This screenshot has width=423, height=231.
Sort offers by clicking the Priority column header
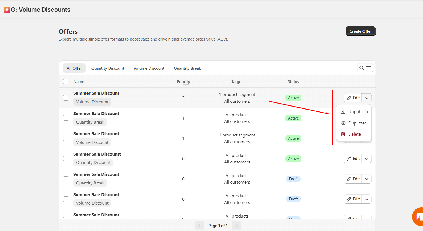183,81
